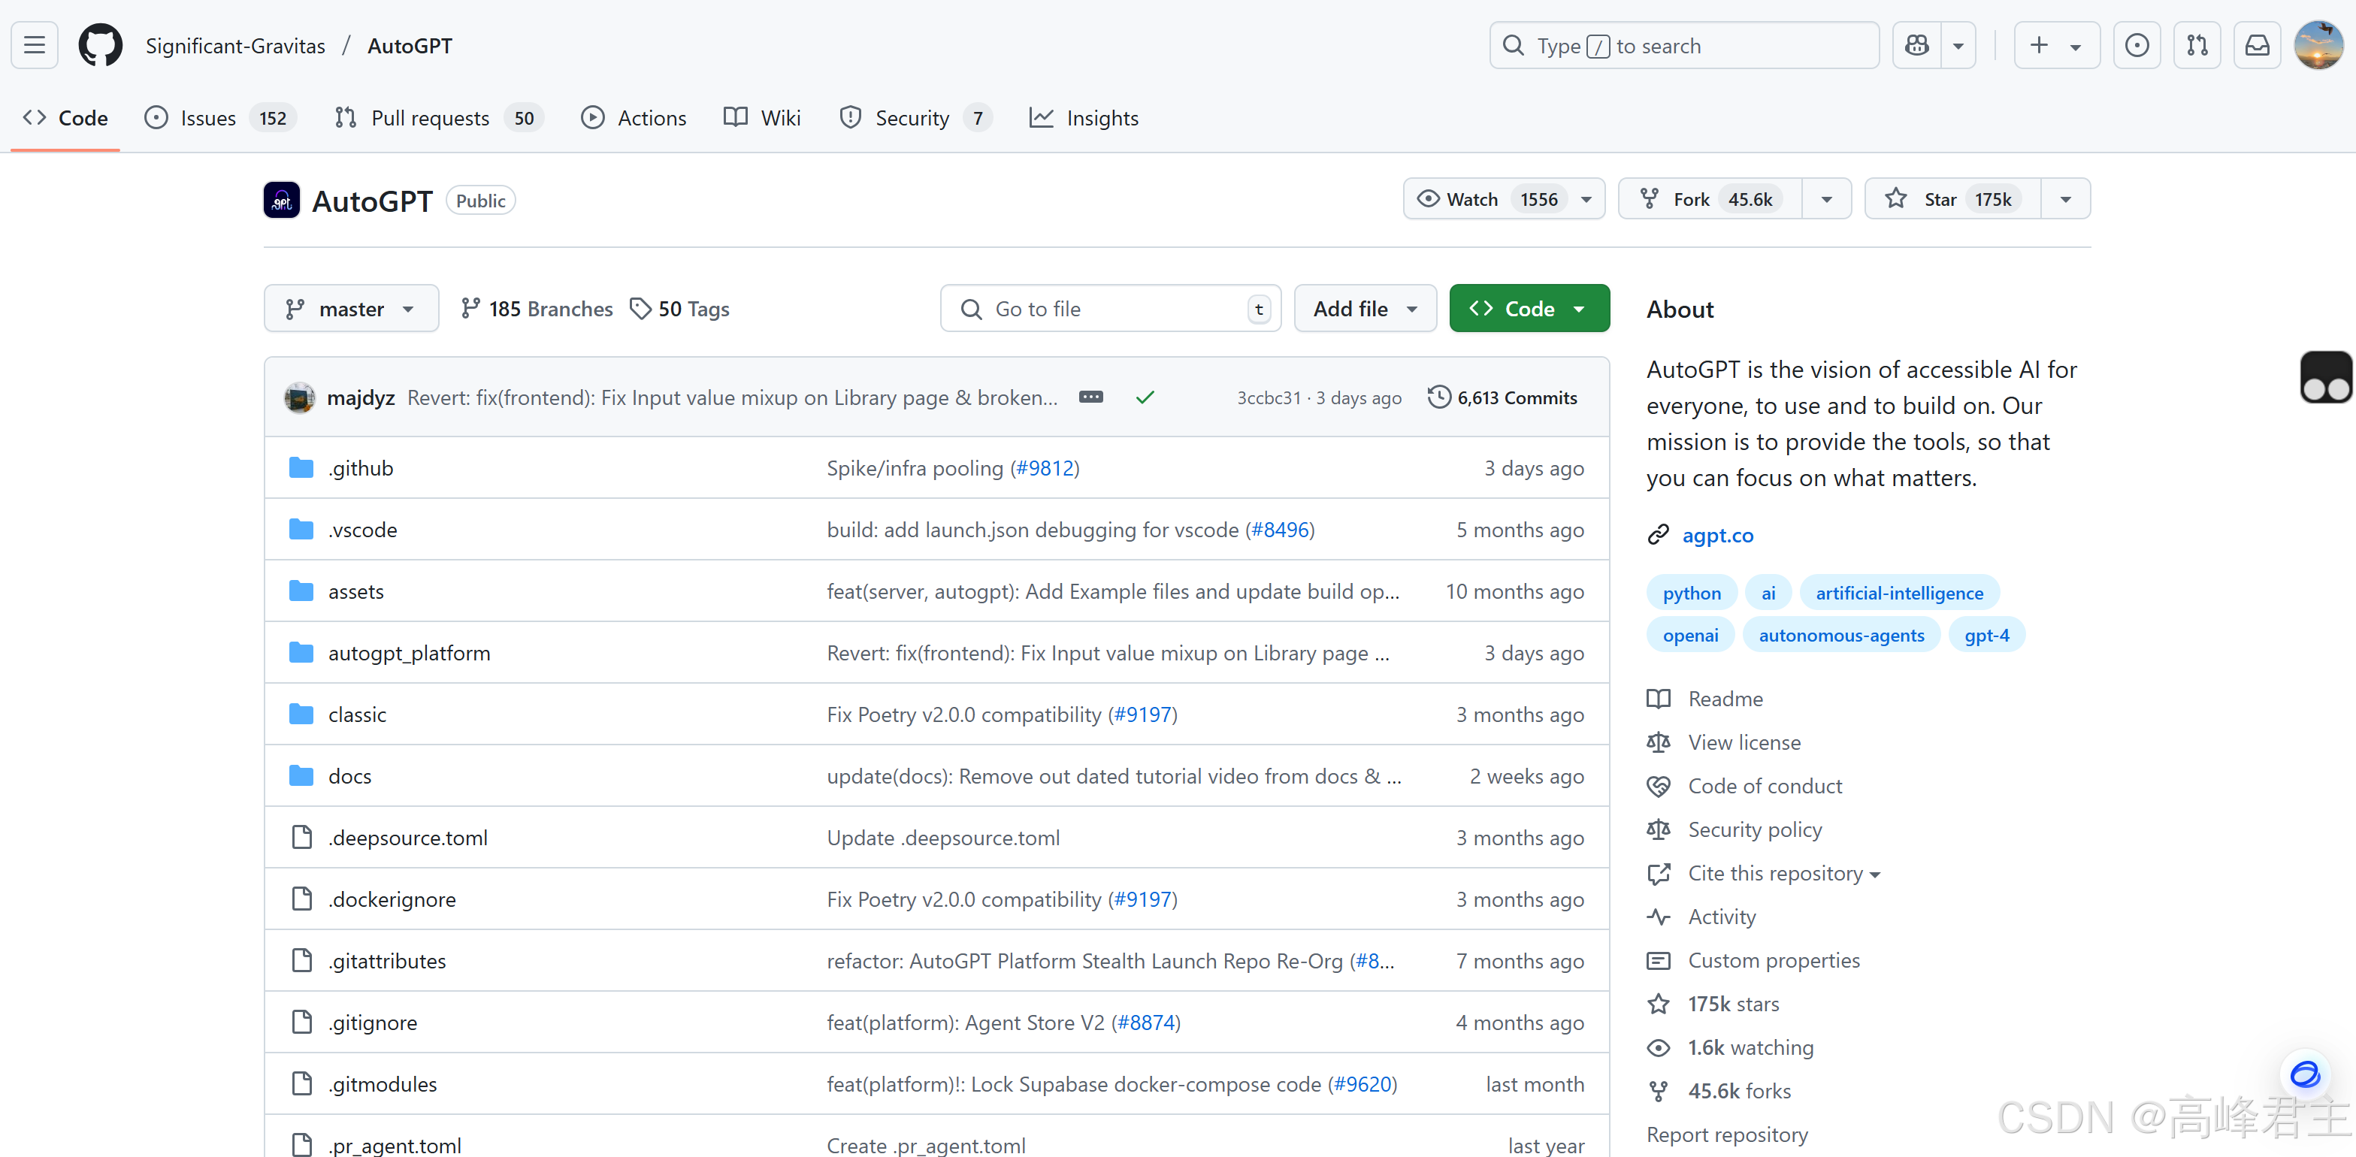The image size is (2356, 1157).
Task: Click the green commit status checkmark
Action: [1144, 397]
